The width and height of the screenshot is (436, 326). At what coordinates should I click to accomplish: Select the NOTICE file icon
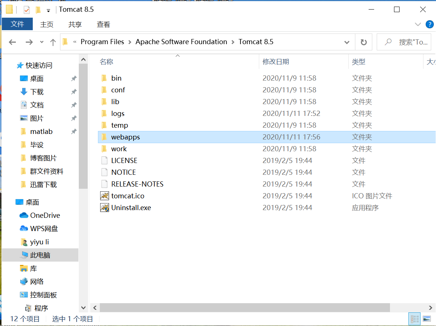[104, 172]
